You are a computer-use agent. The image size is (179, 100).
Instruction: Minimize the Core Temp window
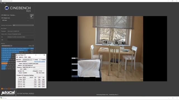36,55
